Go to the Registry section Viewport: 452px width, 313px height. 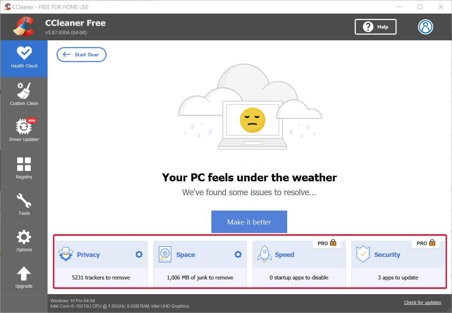[24, 168]
